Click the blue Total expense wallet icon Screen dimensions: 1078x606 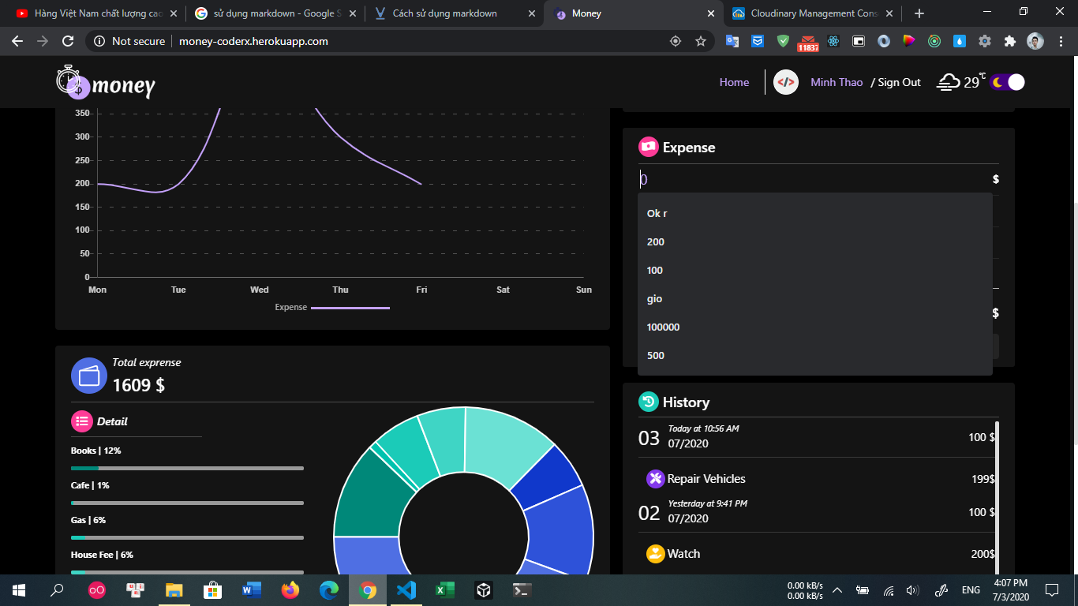click(x=88, y=375)
